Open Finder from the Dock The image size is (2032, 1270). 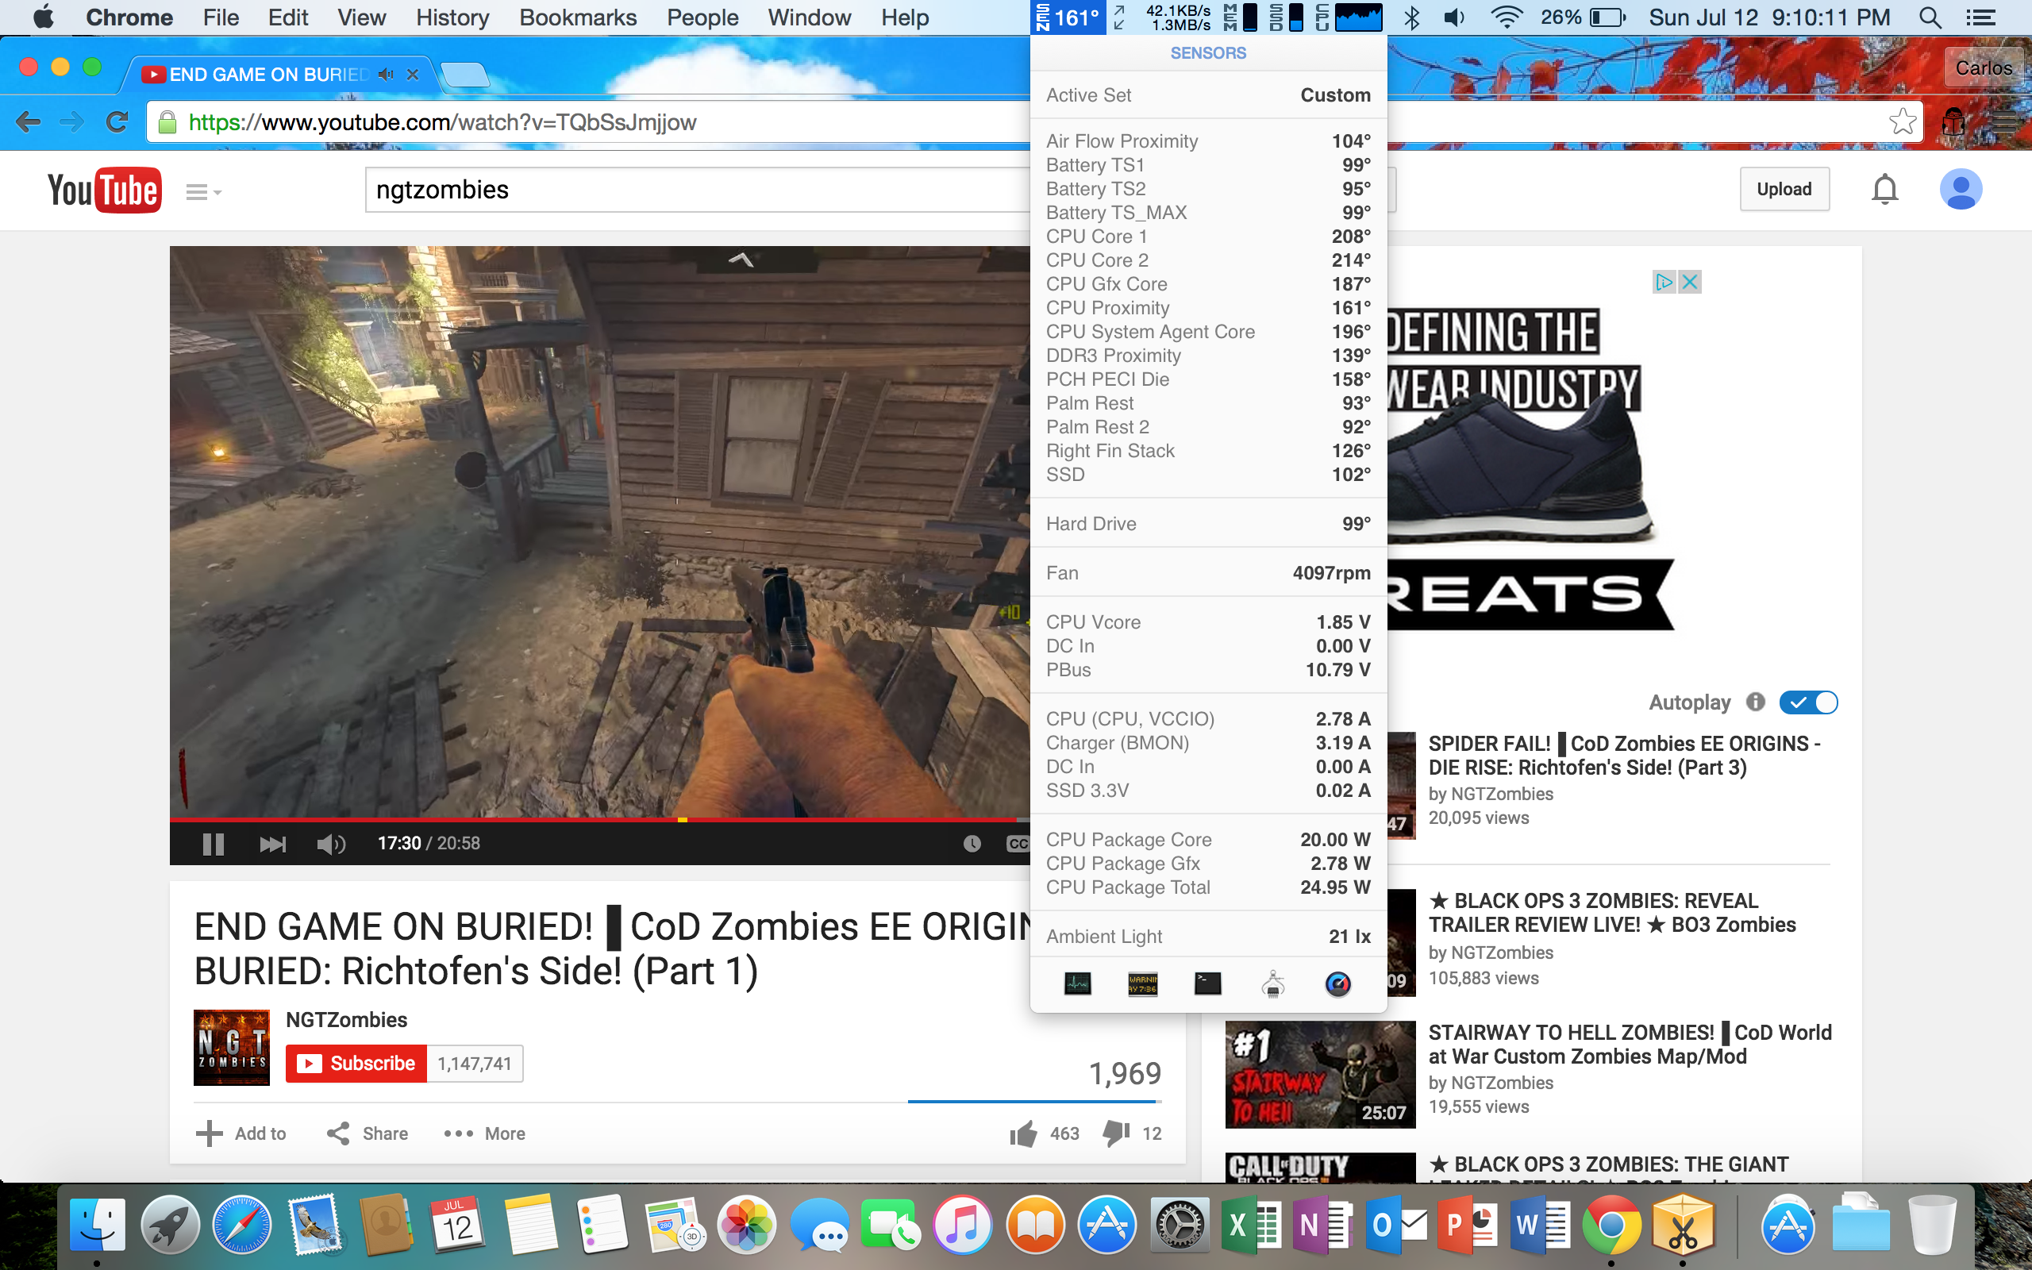(97, 1224)
